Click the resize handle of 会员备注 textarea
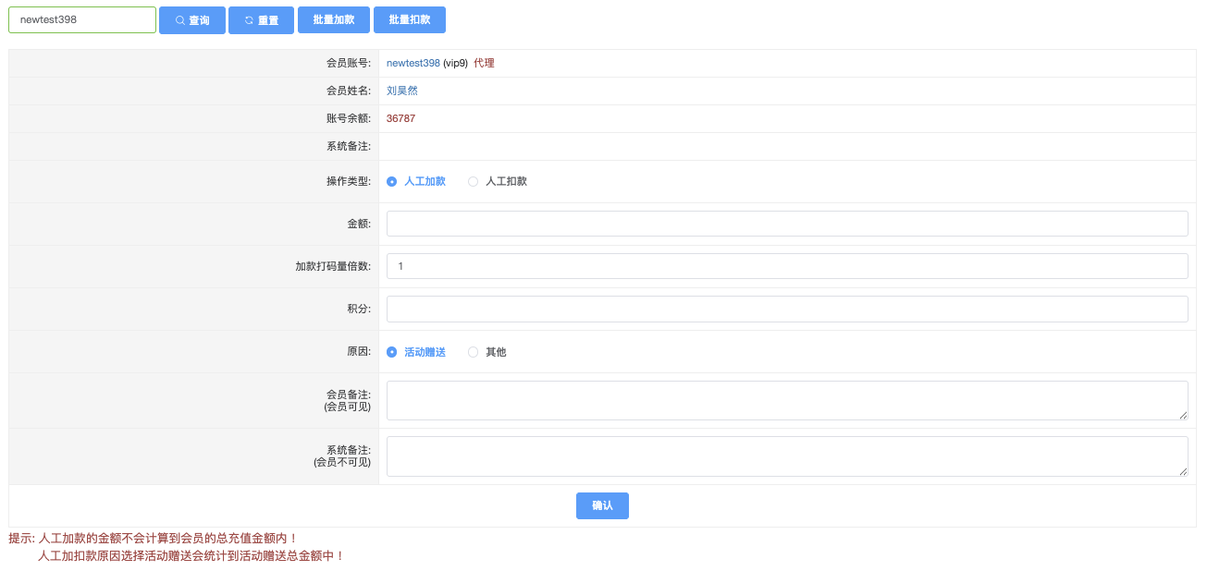1207x571 pixels. click(1183, 416)
